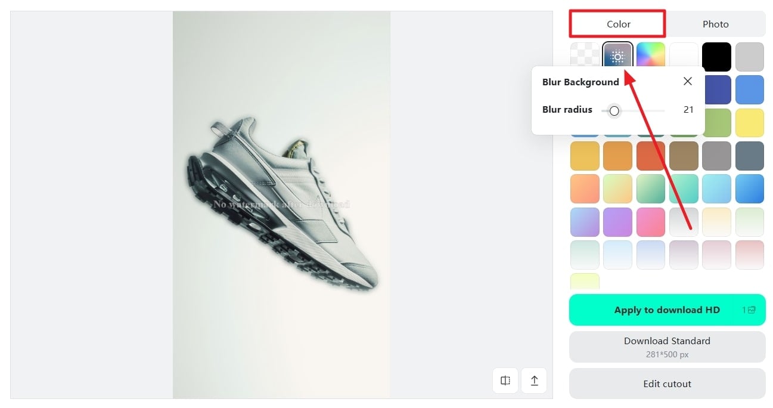Select the light gray color swatch
The width and height of the screenshot is (773, 408).
750,57
